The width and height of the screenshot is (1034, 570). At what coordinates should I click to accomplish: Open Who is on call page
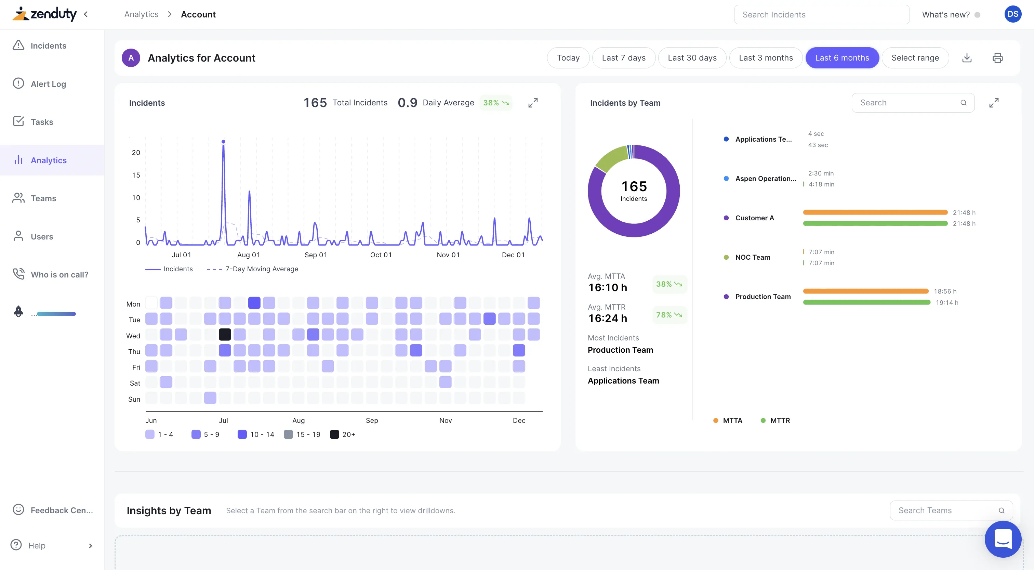[x=59, y=274]
